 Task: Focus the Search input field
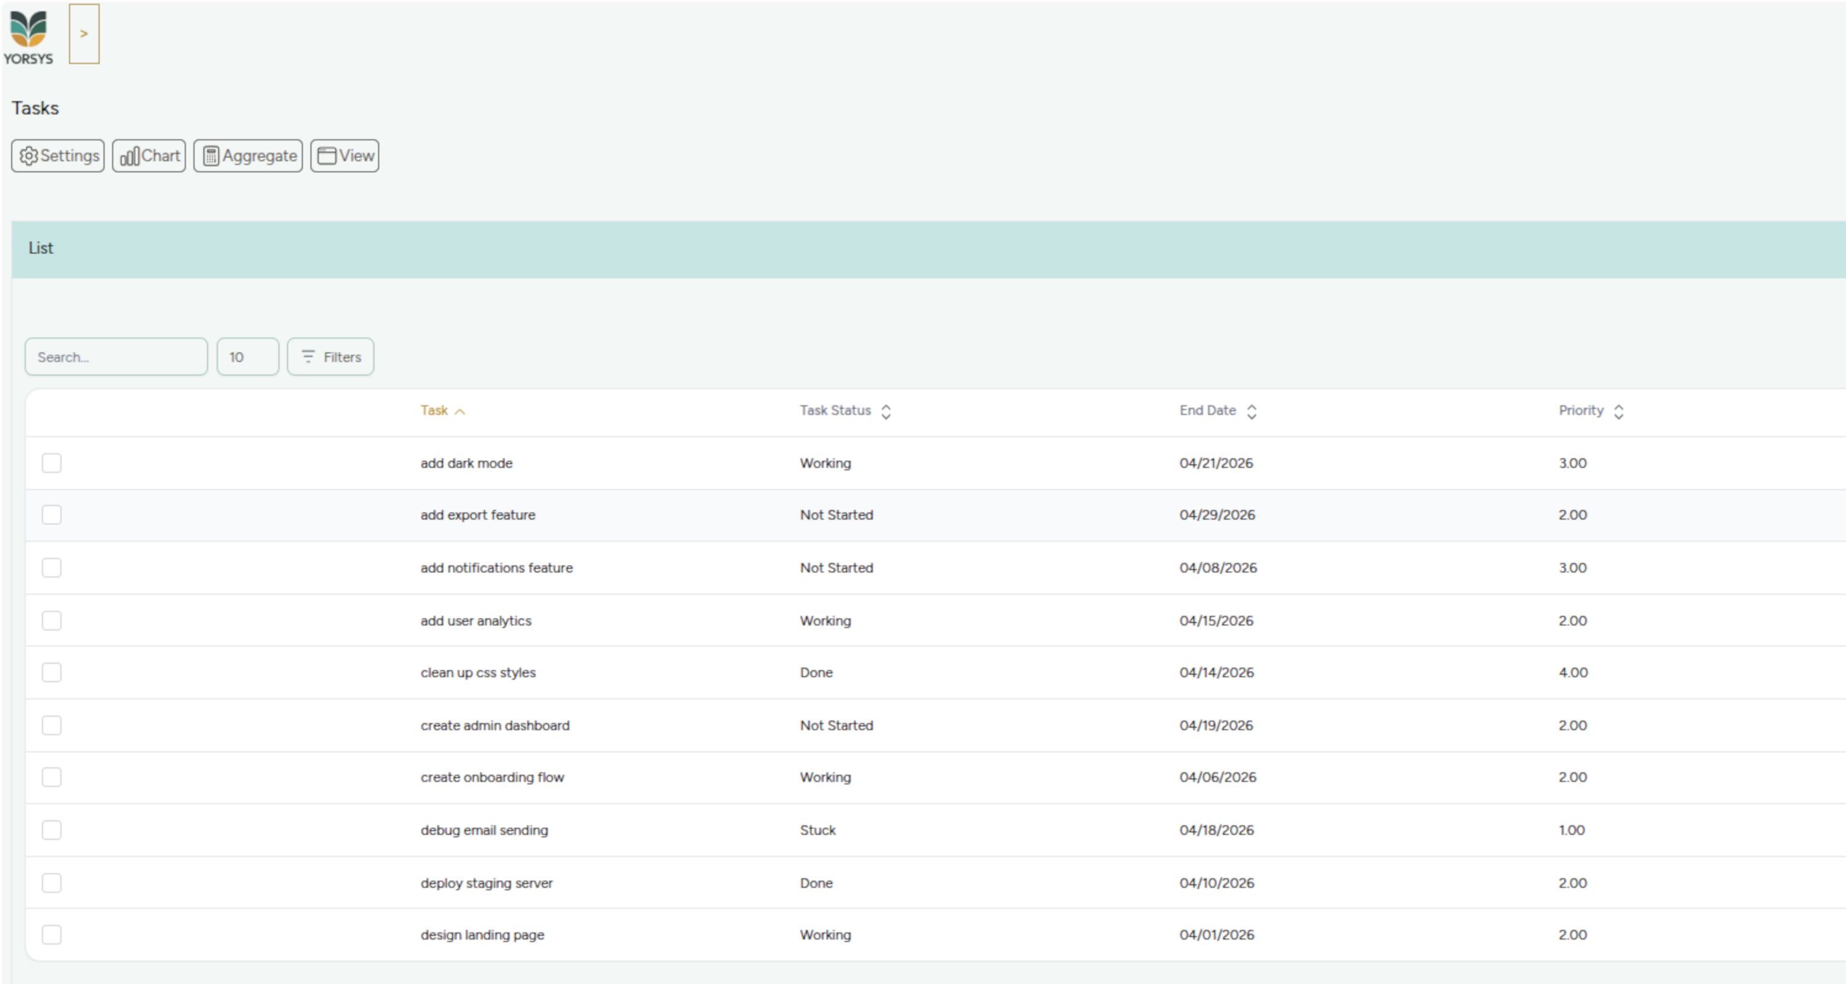116,356
